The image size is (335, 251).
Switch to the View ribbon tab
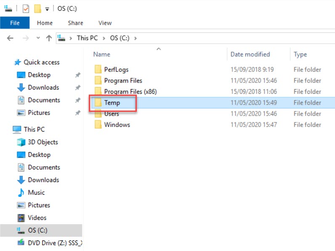[x=105, y=23]
